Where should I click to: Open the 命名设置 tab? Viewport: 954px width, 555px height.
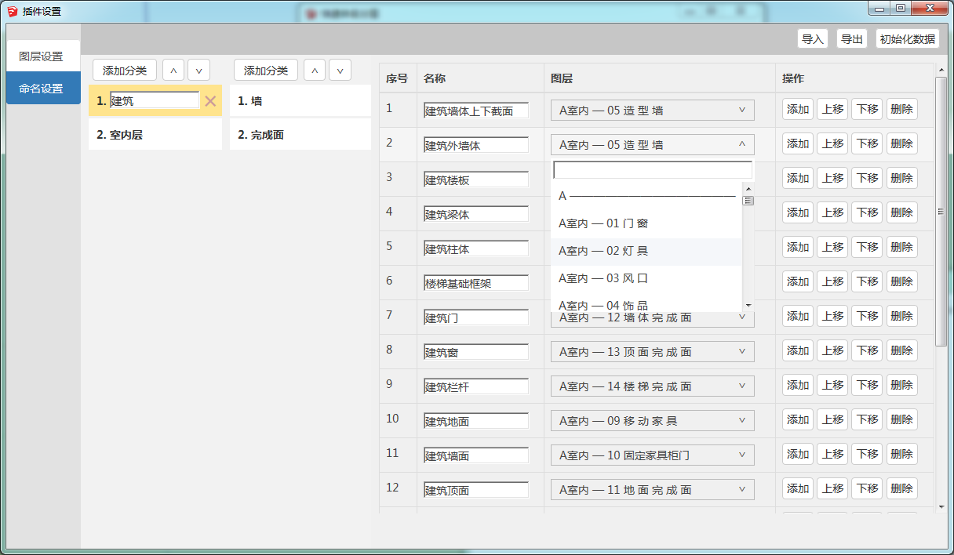click(x=41, y=89)
